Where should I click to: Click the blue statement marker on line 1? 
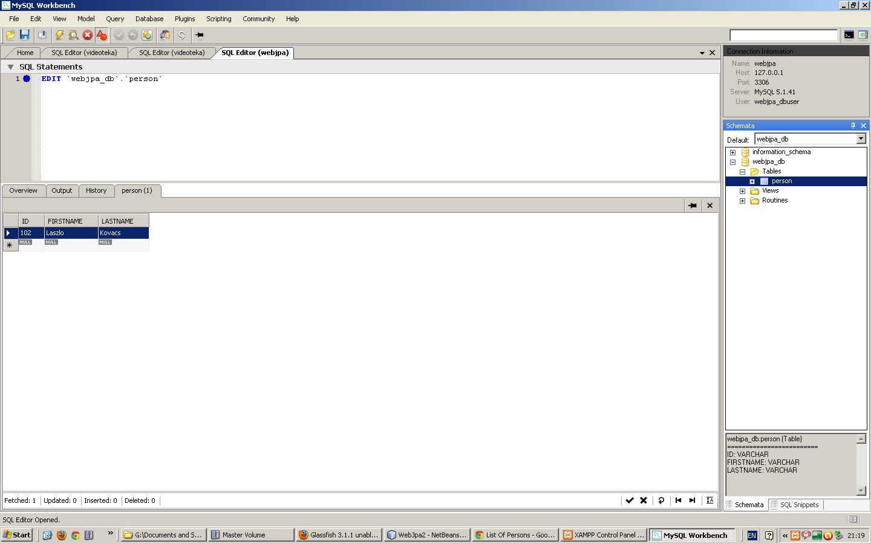(27, 79)
